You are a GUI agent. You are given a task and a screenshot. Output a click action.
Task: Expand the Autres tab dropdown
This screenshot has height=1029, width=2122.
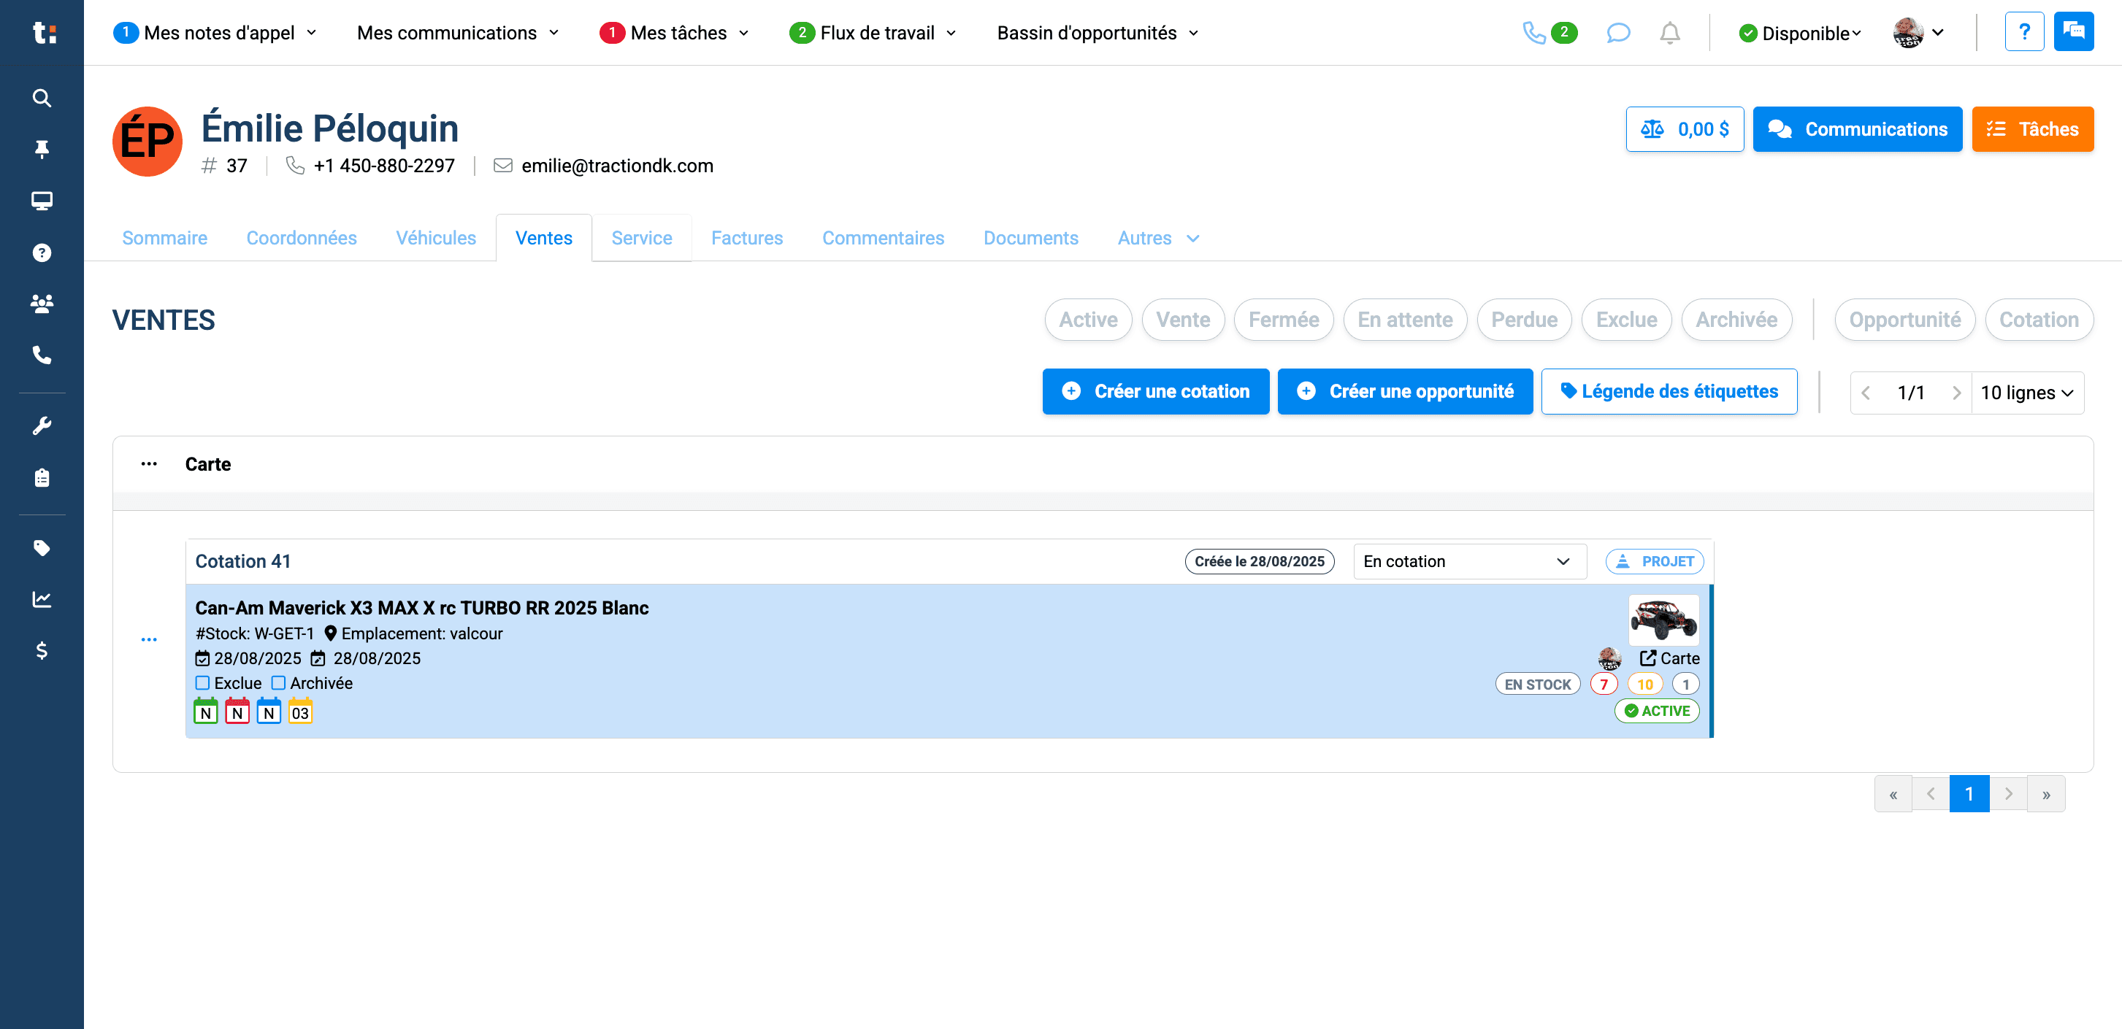[1157, 238]
